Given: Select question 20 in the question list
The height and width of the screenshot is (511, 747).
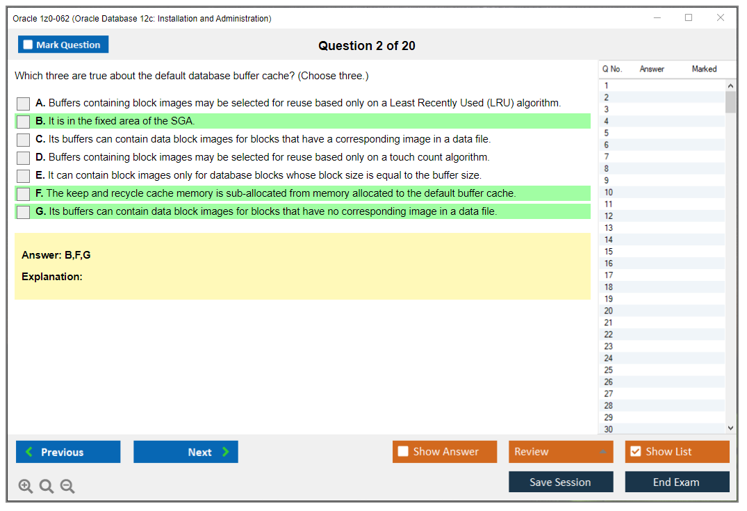Looking at the screenshot, I should (609, 311).
